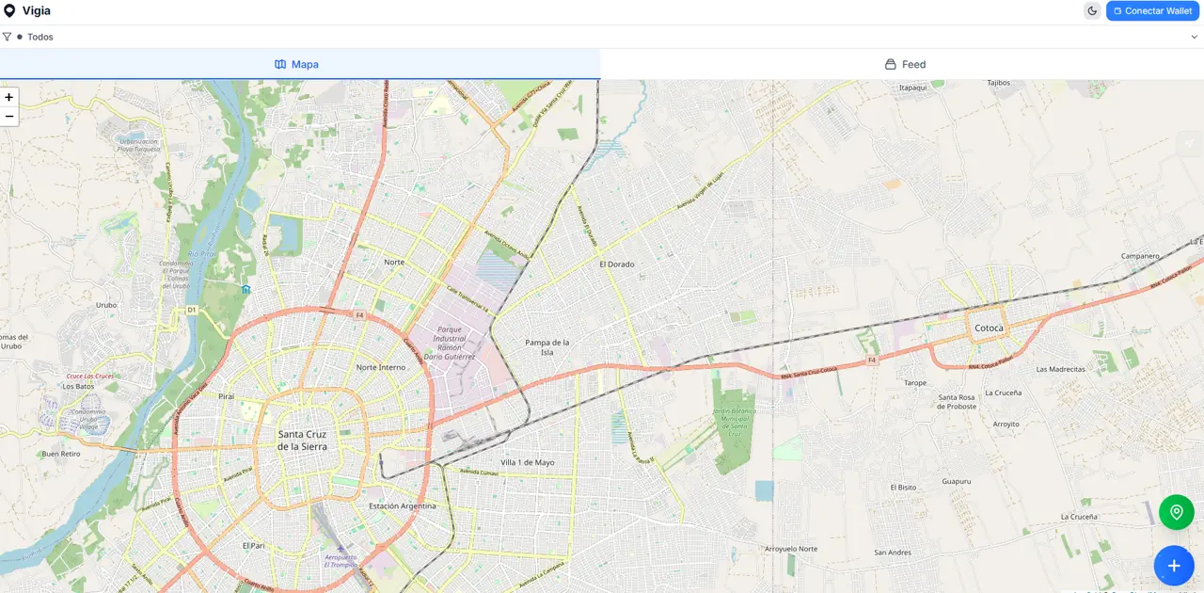1204x593 pixels.
Task: Click the Conectar Wallet button
Action: (1152, 11)
